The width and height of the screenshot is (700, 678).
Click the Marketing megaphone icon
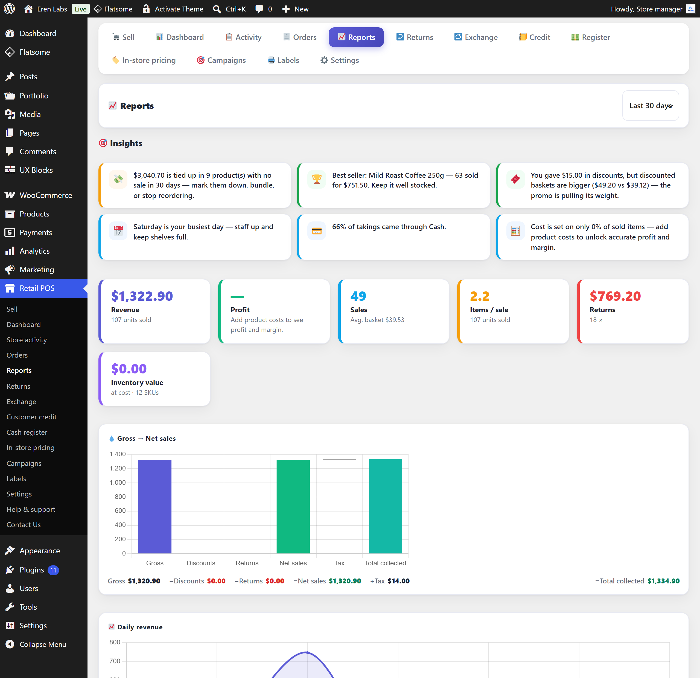10,270
